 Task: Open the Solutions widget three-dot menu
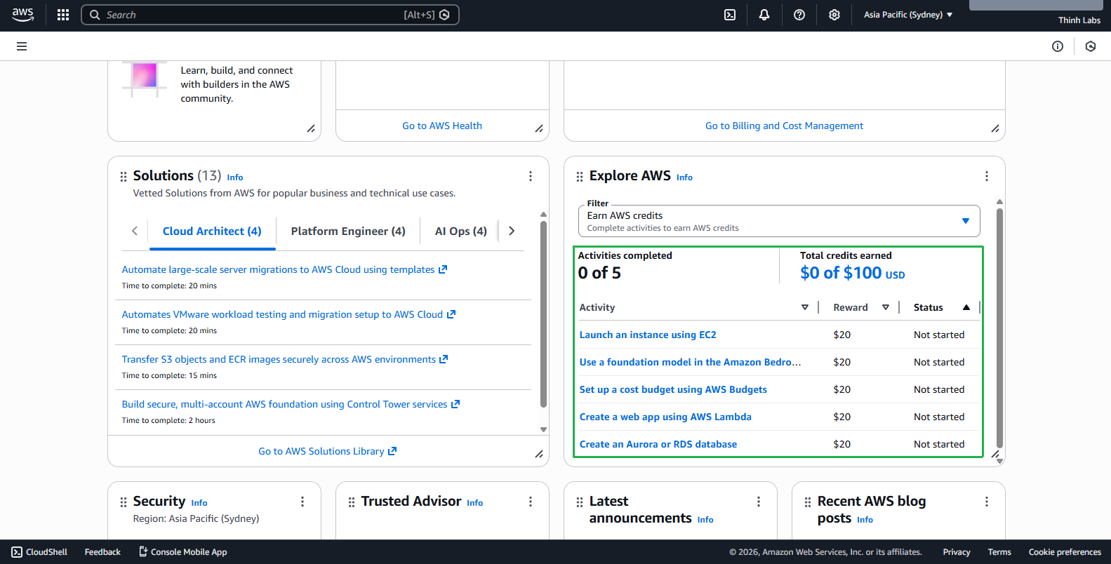531,176
